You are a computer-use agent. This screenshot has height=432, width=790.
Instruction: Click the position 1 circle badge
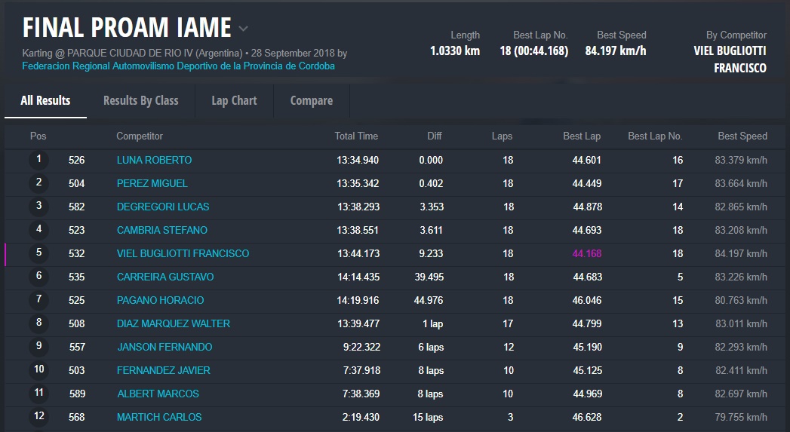(38, 160)
